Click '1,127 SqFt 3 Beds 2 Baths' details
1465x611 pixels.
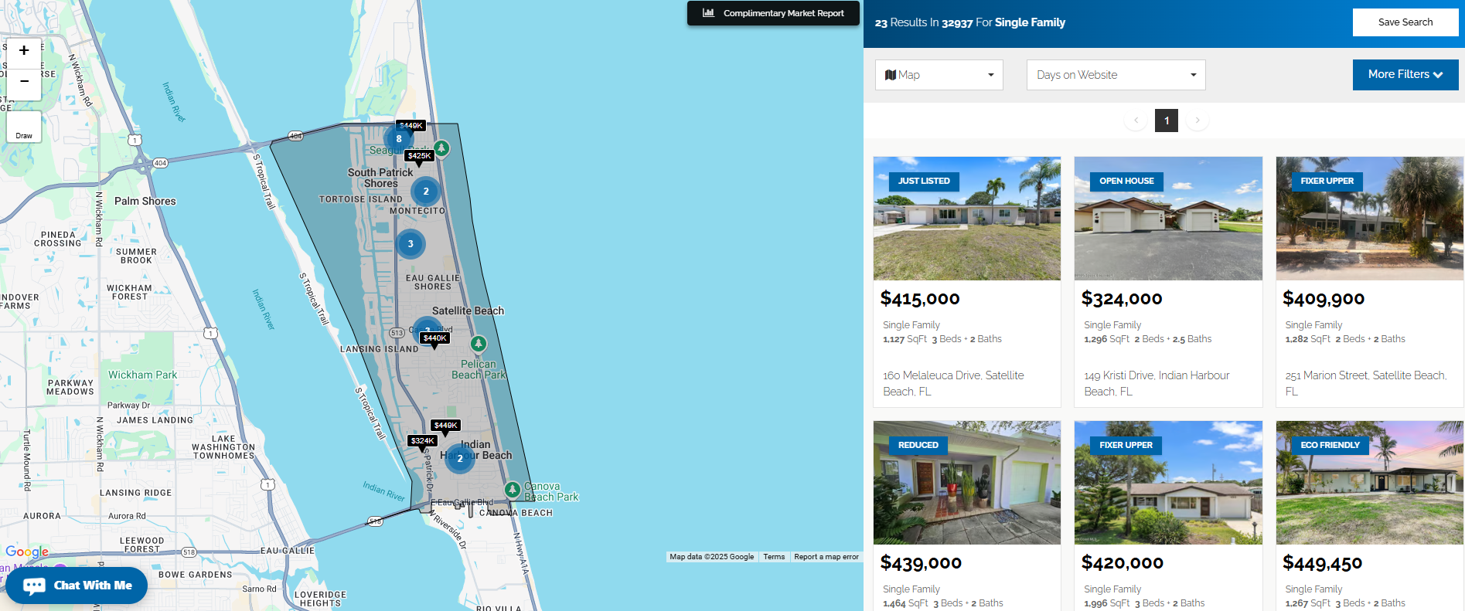click(942, 339)
